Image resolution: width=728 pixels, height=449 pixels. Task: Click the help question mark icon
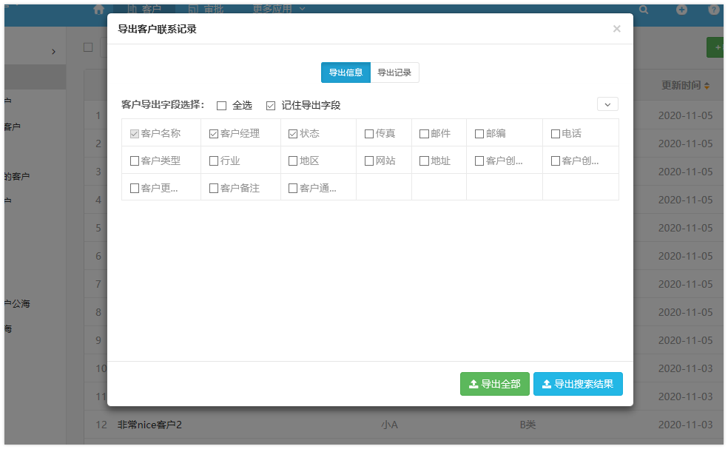click(x=714, y=10)
